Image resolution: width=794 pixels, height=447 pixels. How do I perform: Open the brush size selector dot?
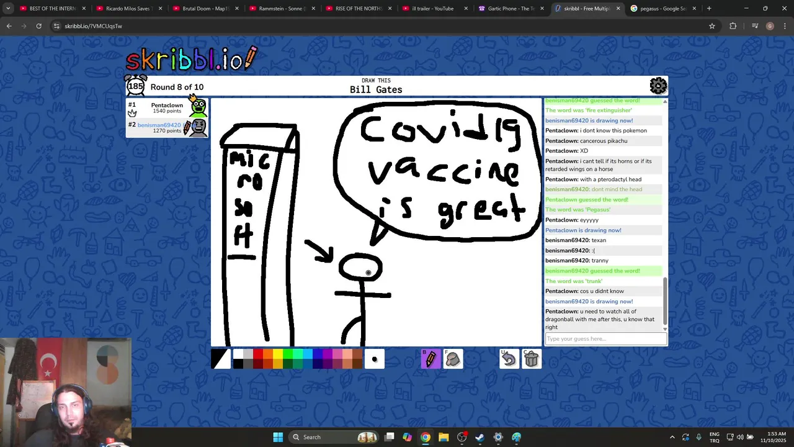pyautogui.click(x=374, y=359)
